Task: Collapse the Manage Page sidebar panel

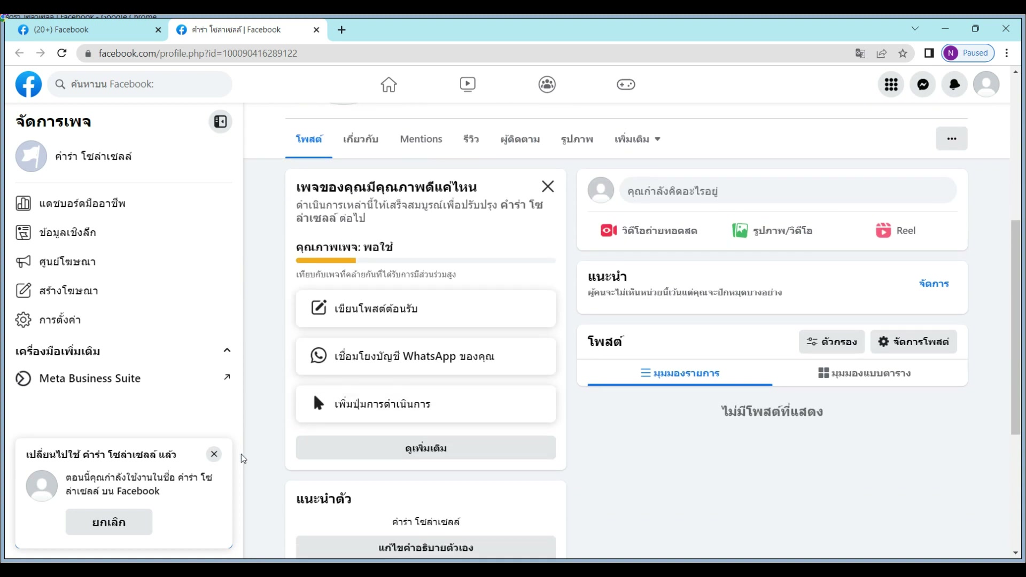Action: (x=220, y=122)
